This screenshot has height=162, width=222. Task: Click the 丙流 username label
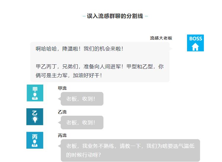[62, 135]
